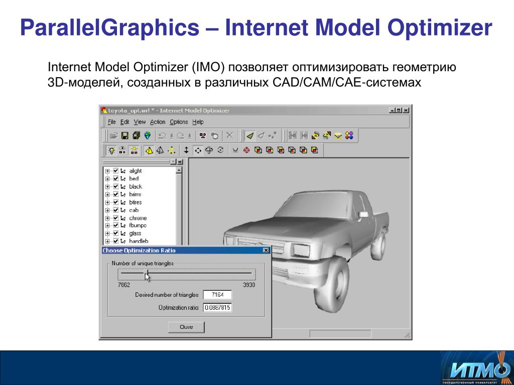Viewport: 514px width, 385px height.
Task: Open the Action menu
Action: coord(158,122)
